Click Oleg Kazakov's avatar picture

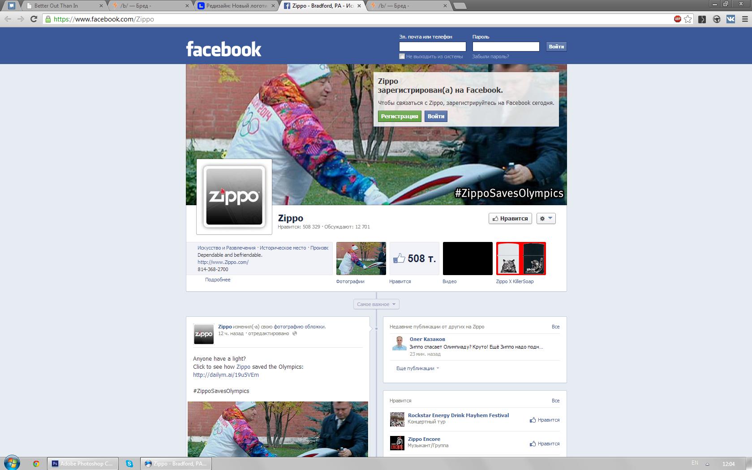click(399, 343)
